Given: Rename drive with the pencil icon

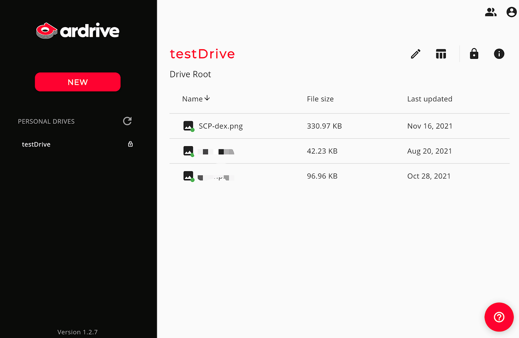Looking at the screenshot, I should pos(416,54).
